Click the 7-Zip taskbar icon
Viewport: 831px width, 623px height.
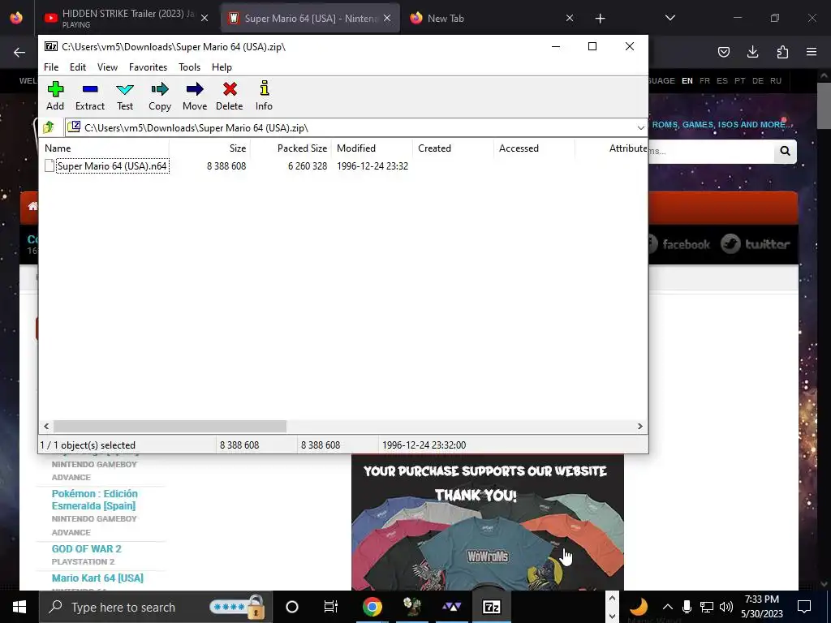coord(491,607)
